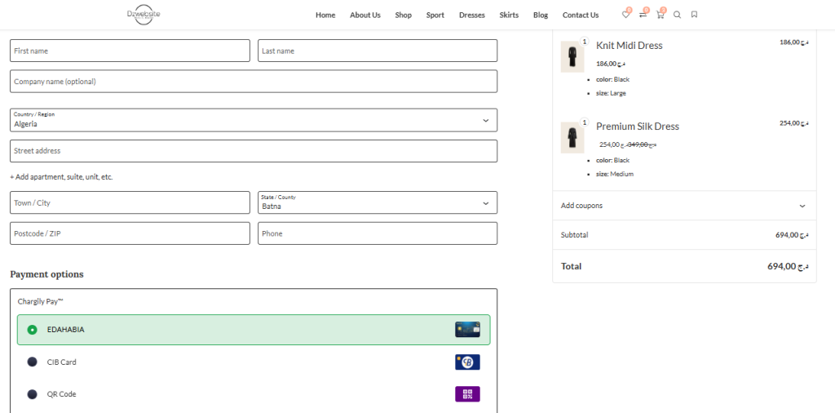The image size is (835, 413).
Task: Open the State / County dropdown
Action: point(378,202)
